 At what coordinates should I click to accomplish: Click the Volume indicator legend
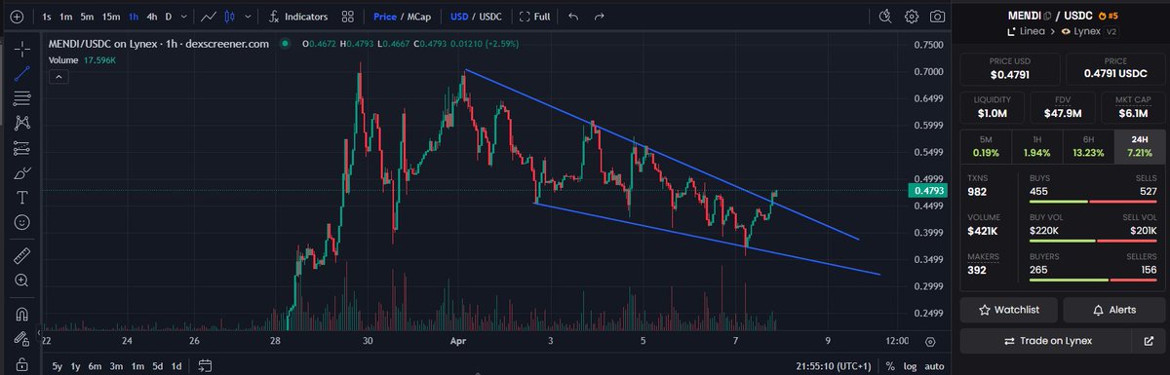pos(83,60)
